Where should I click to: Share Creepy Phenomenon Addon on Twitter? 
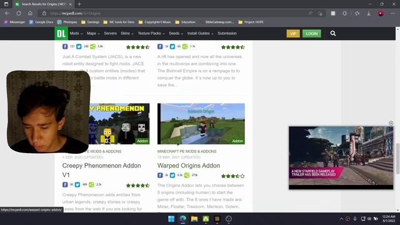click(x=77, y=184)
